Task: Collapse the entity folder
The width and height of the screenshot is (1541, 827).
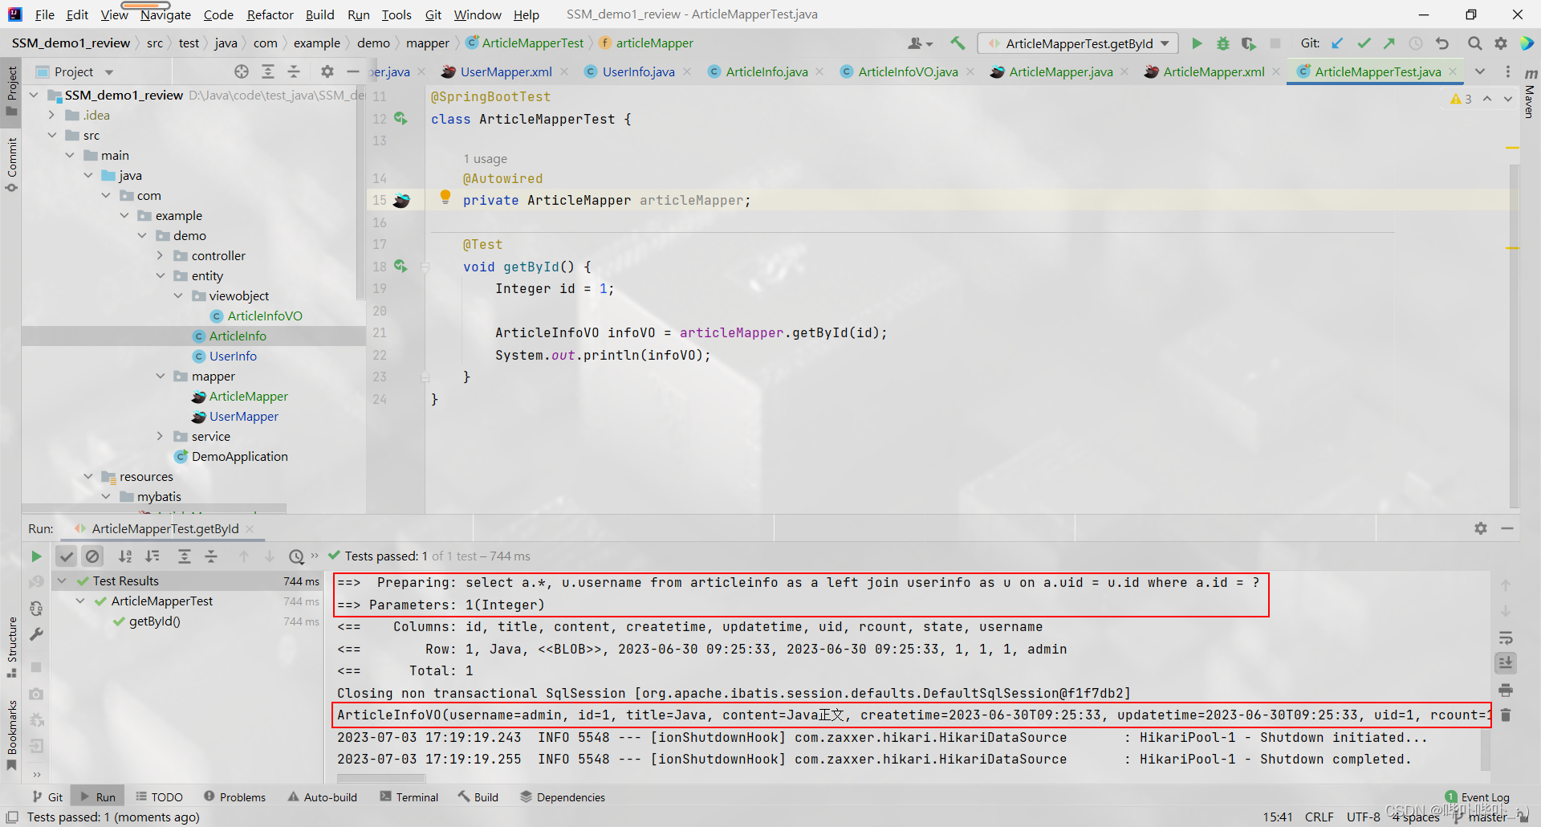Action: 160,275
